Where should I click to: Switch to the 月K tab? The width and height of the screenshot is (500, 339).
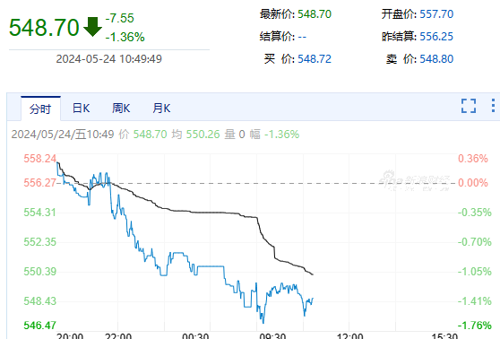161,108
